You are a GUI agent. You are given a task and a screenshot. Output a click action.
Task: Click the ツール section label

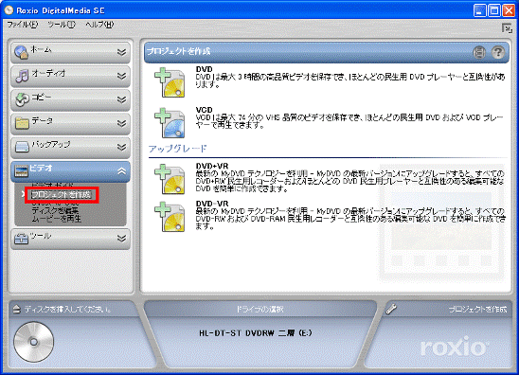click(41, 236)
